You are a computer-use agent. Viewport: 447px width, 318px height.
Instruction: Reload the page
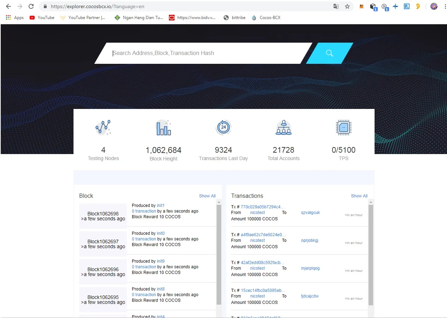31,6
